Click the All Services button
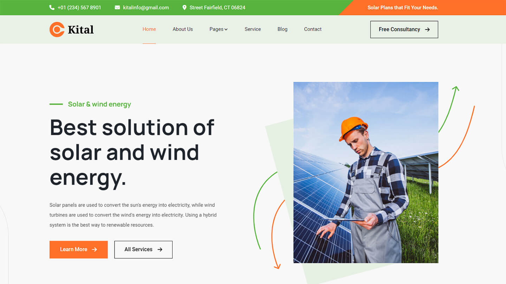The width and height of the screenshot is (506, 284). pyautogui.click(x=143, y=249)
